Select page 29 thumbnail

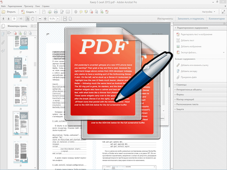pos(20,95)
